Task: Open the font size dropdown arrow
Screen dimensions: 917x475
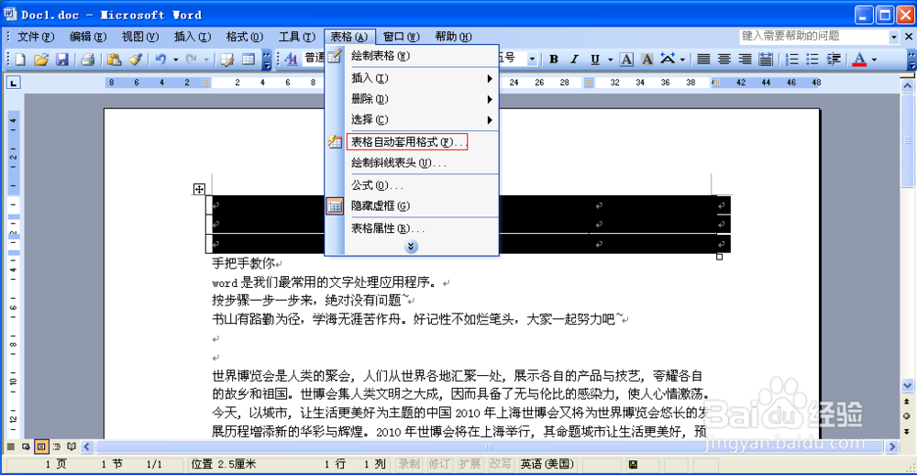Action: point(532,59)
